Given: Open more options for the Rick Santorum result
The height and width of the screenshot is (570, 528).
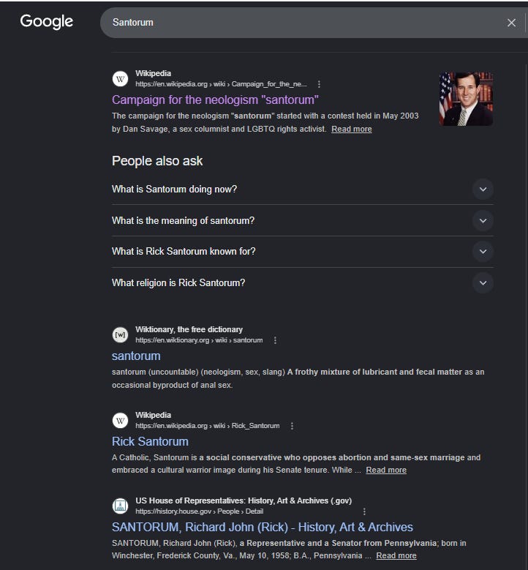Looking at the screenshot, I should pyautogui.click(x=292, y=426).
